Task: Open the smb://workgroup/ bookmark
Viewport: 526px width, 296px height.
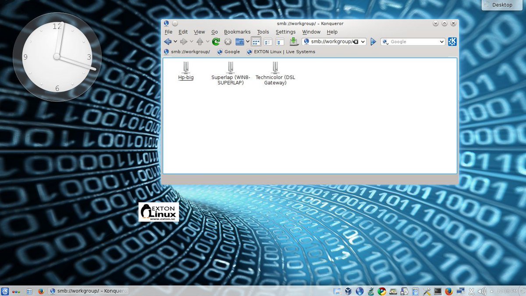Action: click(187, 52)
